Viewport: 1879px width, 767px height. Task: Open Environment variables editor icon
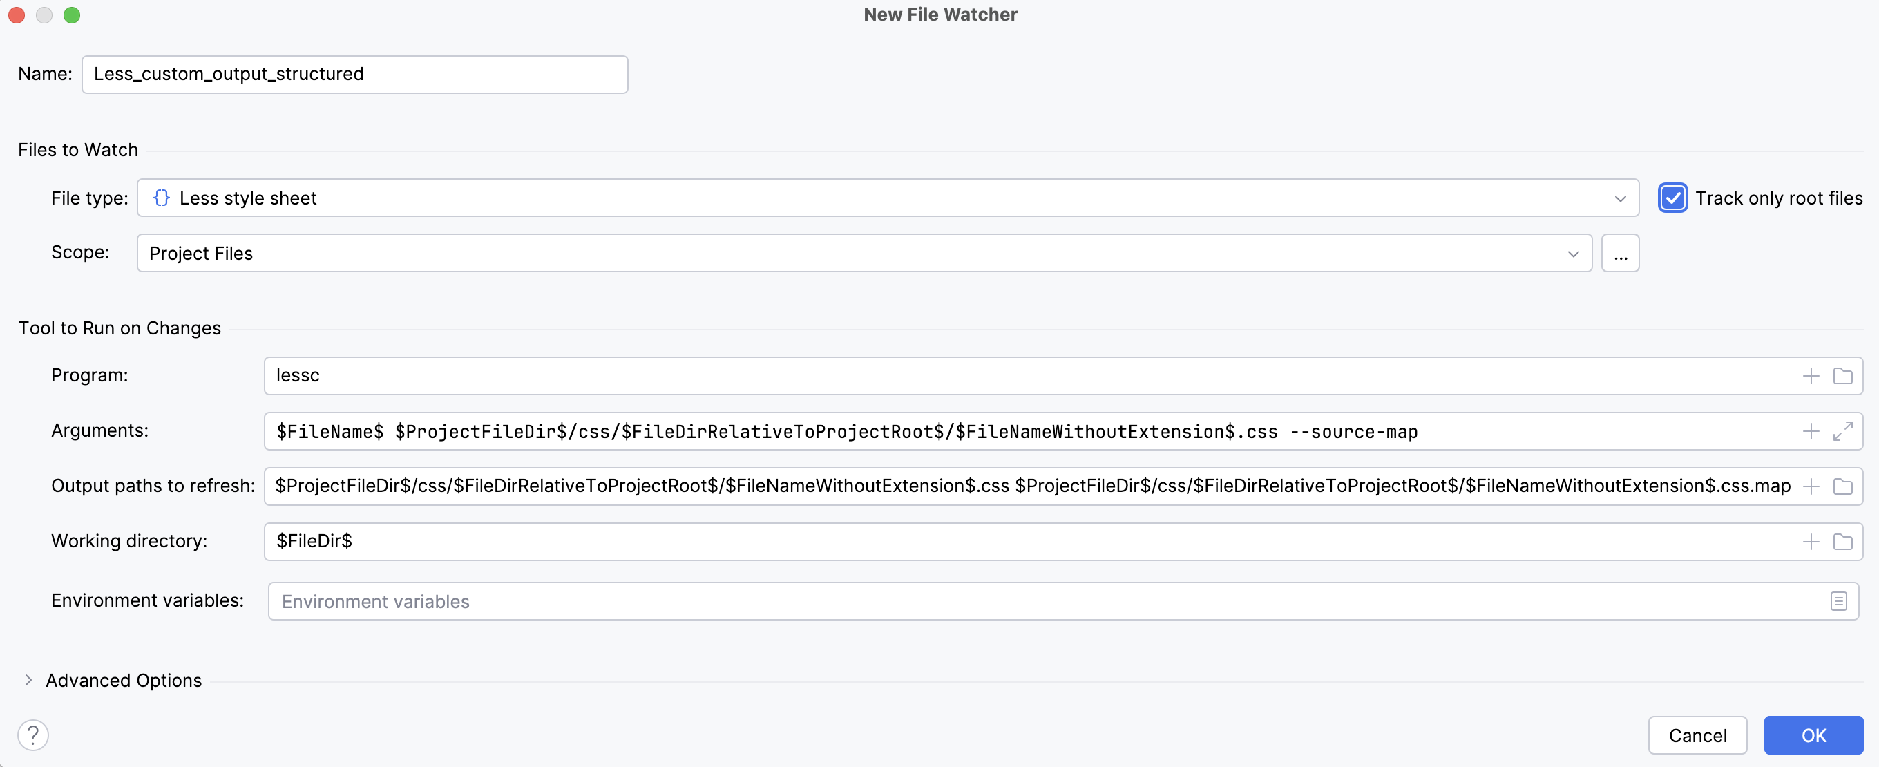tap(1838, 601)
